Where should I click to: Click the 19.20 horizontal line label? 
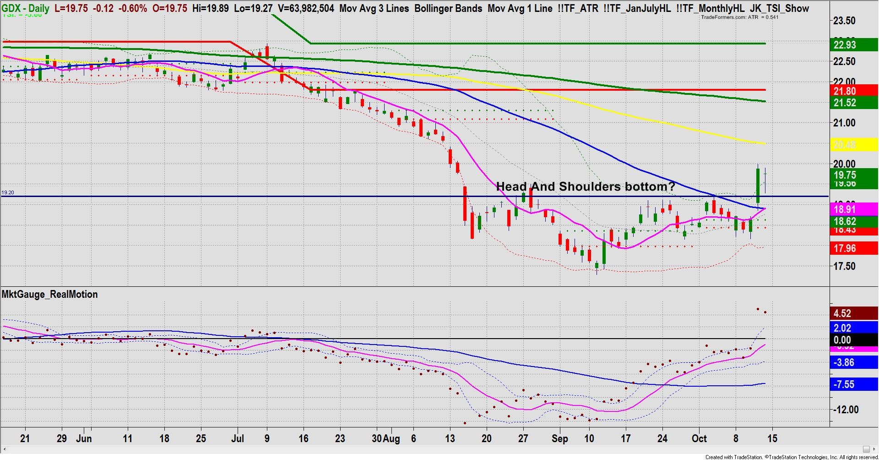click(x=8, y=193)
